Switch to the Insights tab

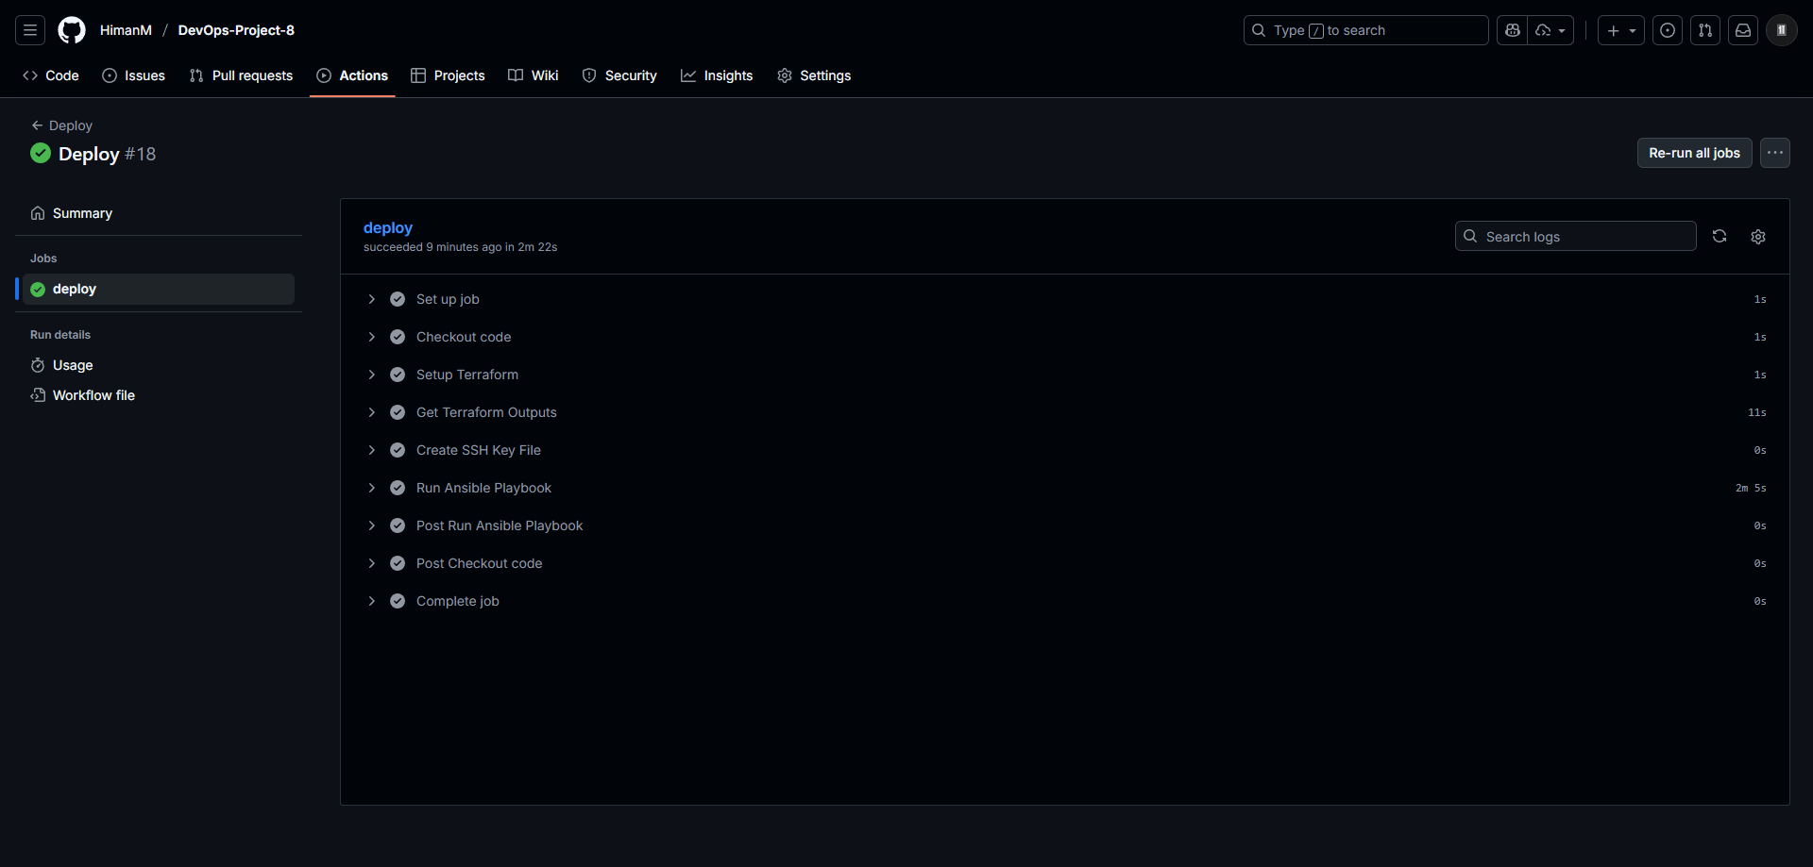[x=717, y=75]
